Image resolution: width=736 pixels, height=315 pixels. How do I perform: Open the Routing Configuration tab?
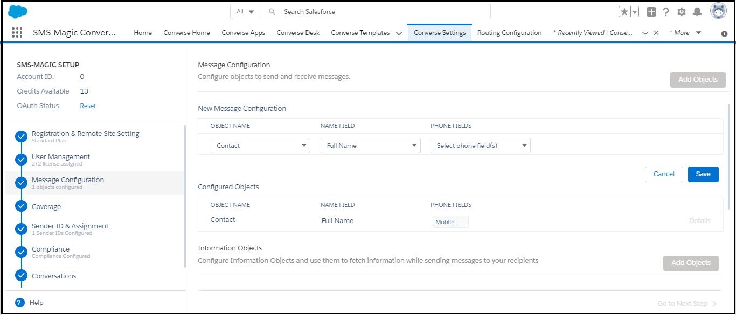click(510, 33)
